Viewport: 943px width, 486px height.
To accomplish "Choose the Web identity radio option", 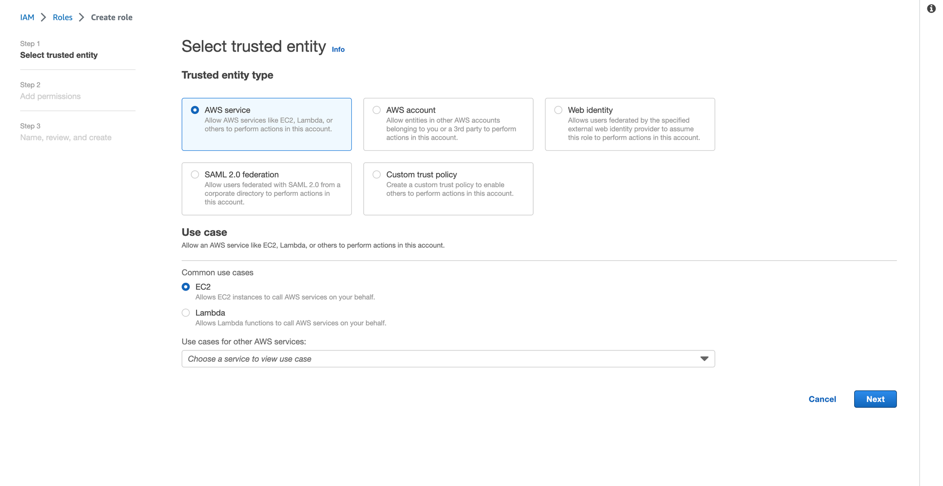I will (558, 110).
